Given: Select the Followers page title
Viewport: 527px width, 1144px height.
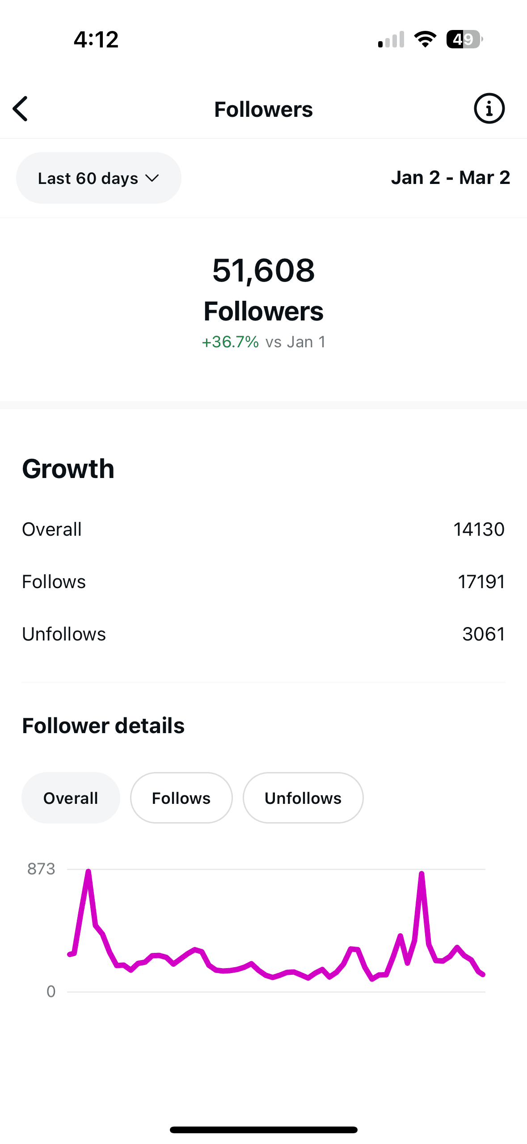Looking at the screenshot, I should pos(263,109).
